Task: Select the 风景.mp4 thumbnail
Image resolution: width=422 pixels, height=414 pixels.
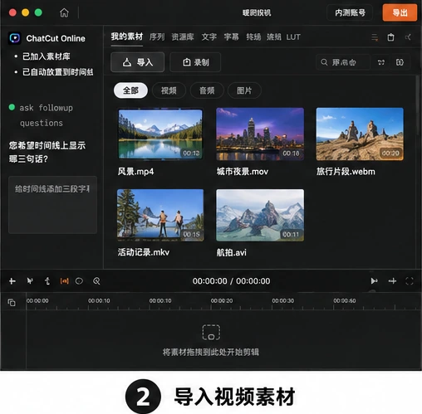Action: point(160,134)
